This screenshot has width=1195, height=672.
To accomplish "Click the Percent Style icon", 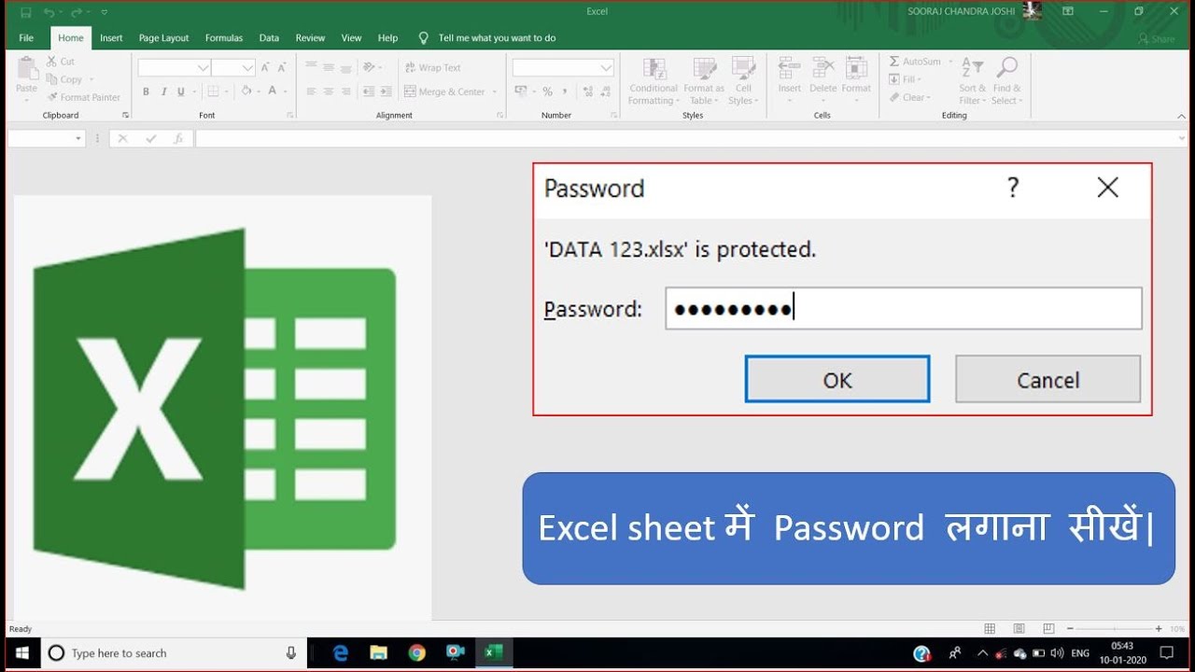I will [x=548, y=91].
